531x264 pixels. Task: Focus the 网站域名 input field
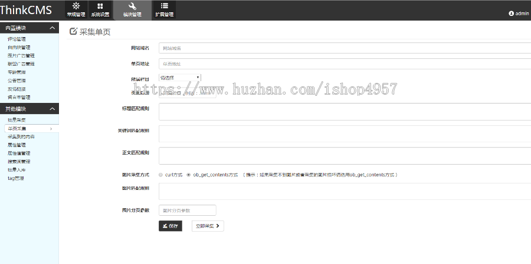(345, 48)
